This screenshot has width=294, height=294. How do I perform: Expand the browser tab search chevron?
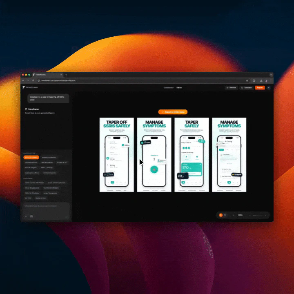[271, 75]
